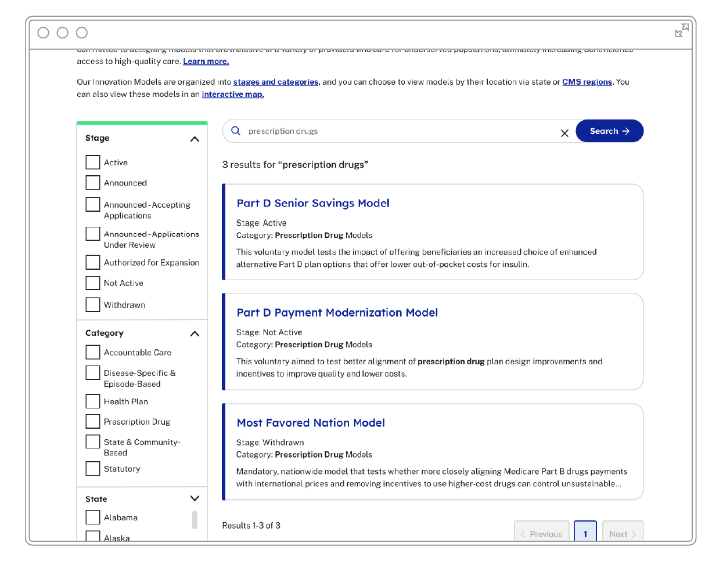Image resolution: width=723 pixels, height=561 pixels.
Task: Enable the Alabama state filter
Action: click(93, 517)
